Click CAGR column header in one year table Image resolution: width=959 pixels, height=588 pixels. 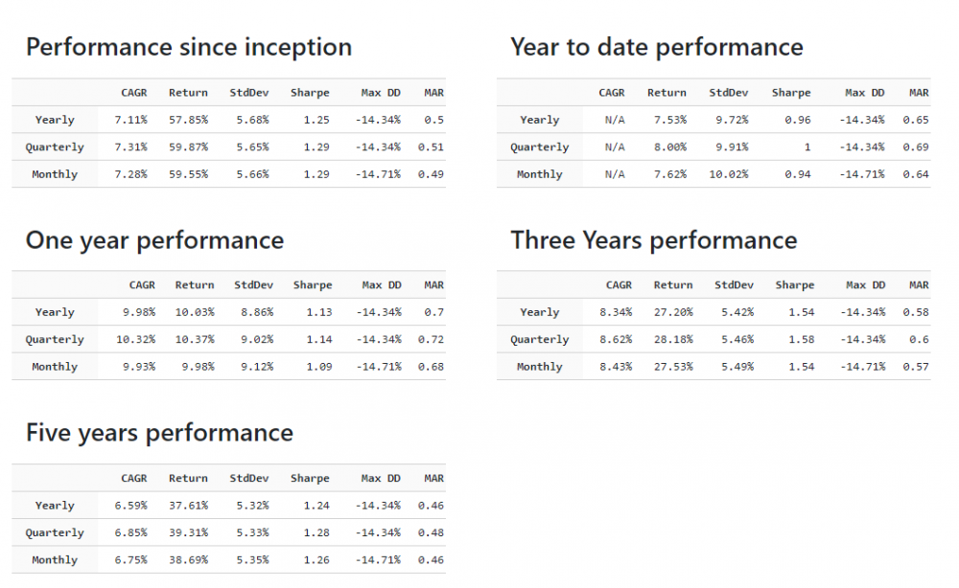pos(142,285)
